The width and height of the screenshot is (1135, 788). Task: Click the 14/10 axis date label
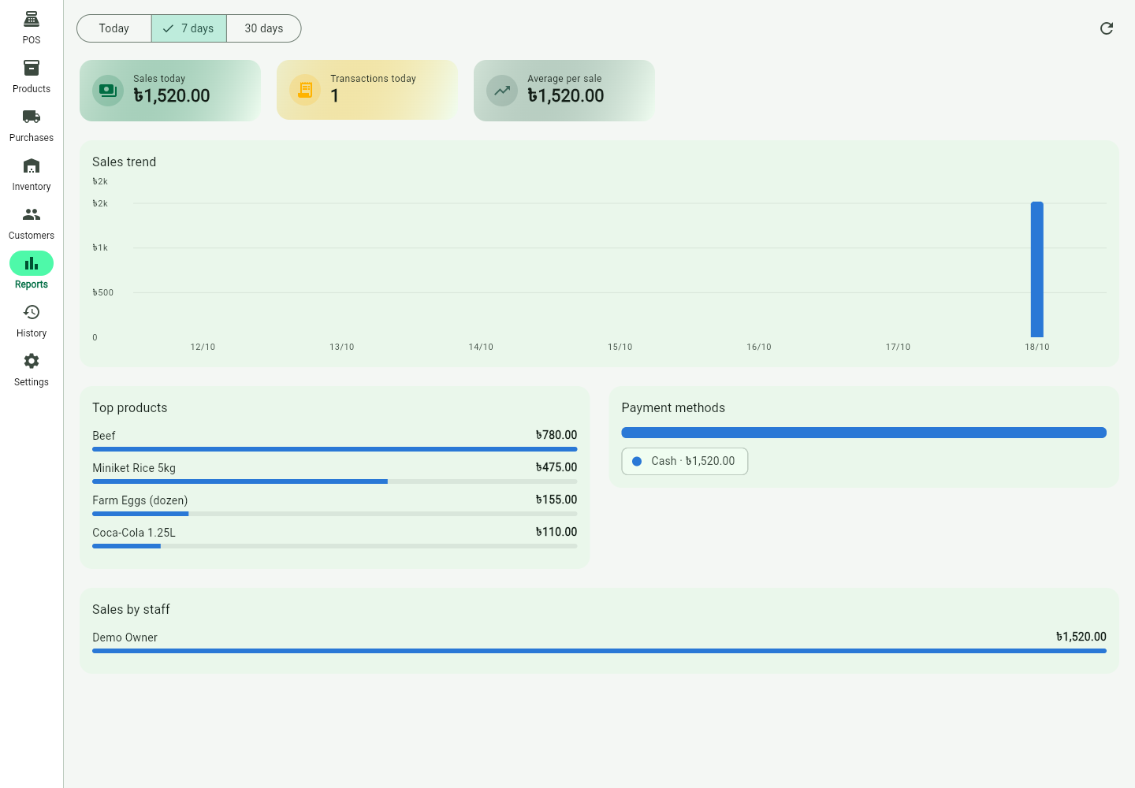tap(481, 347)
